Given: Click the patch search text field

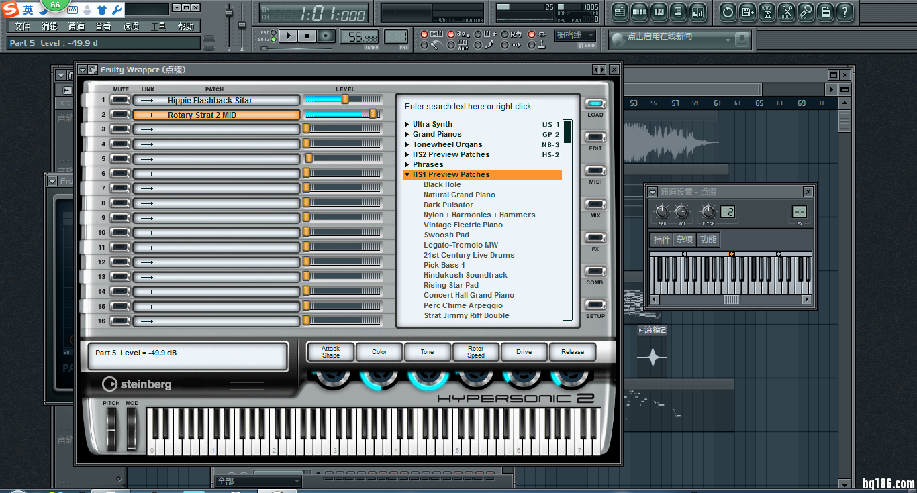Looking at the screenshot, I should pyautogui.click(x=487, y=107).
